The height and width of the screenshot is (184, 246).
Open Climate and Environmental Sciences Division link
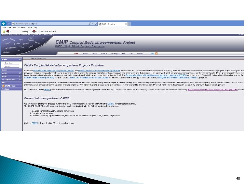88,78
